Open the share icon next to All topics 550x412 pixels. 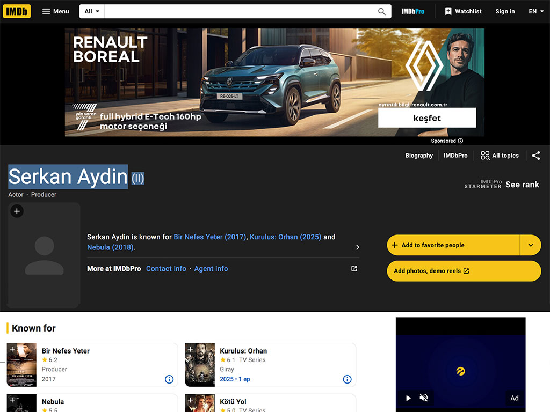coord(535,156)
